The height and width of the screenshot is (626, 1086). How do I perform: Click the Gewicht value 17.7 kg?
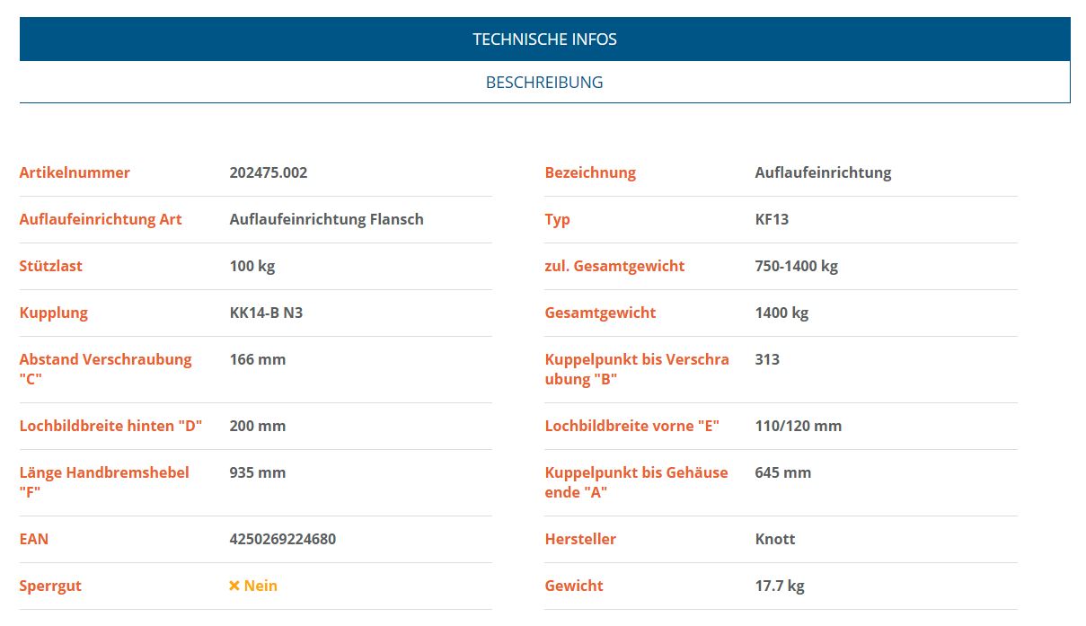780,586
